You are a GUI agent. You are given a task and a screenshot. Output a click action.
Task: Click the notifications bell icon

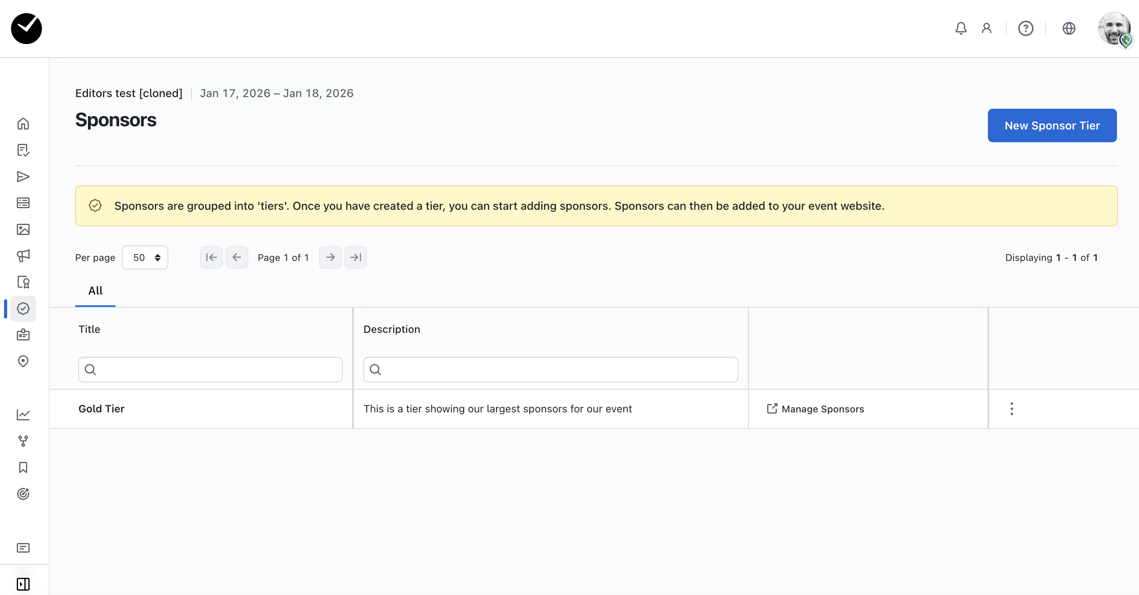click(960, 28)
